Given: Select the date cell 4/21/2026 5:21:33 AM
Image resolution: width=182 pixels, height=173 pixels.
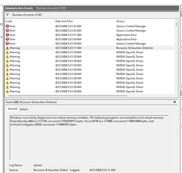Looking at the screenshot, I should 68,26.
